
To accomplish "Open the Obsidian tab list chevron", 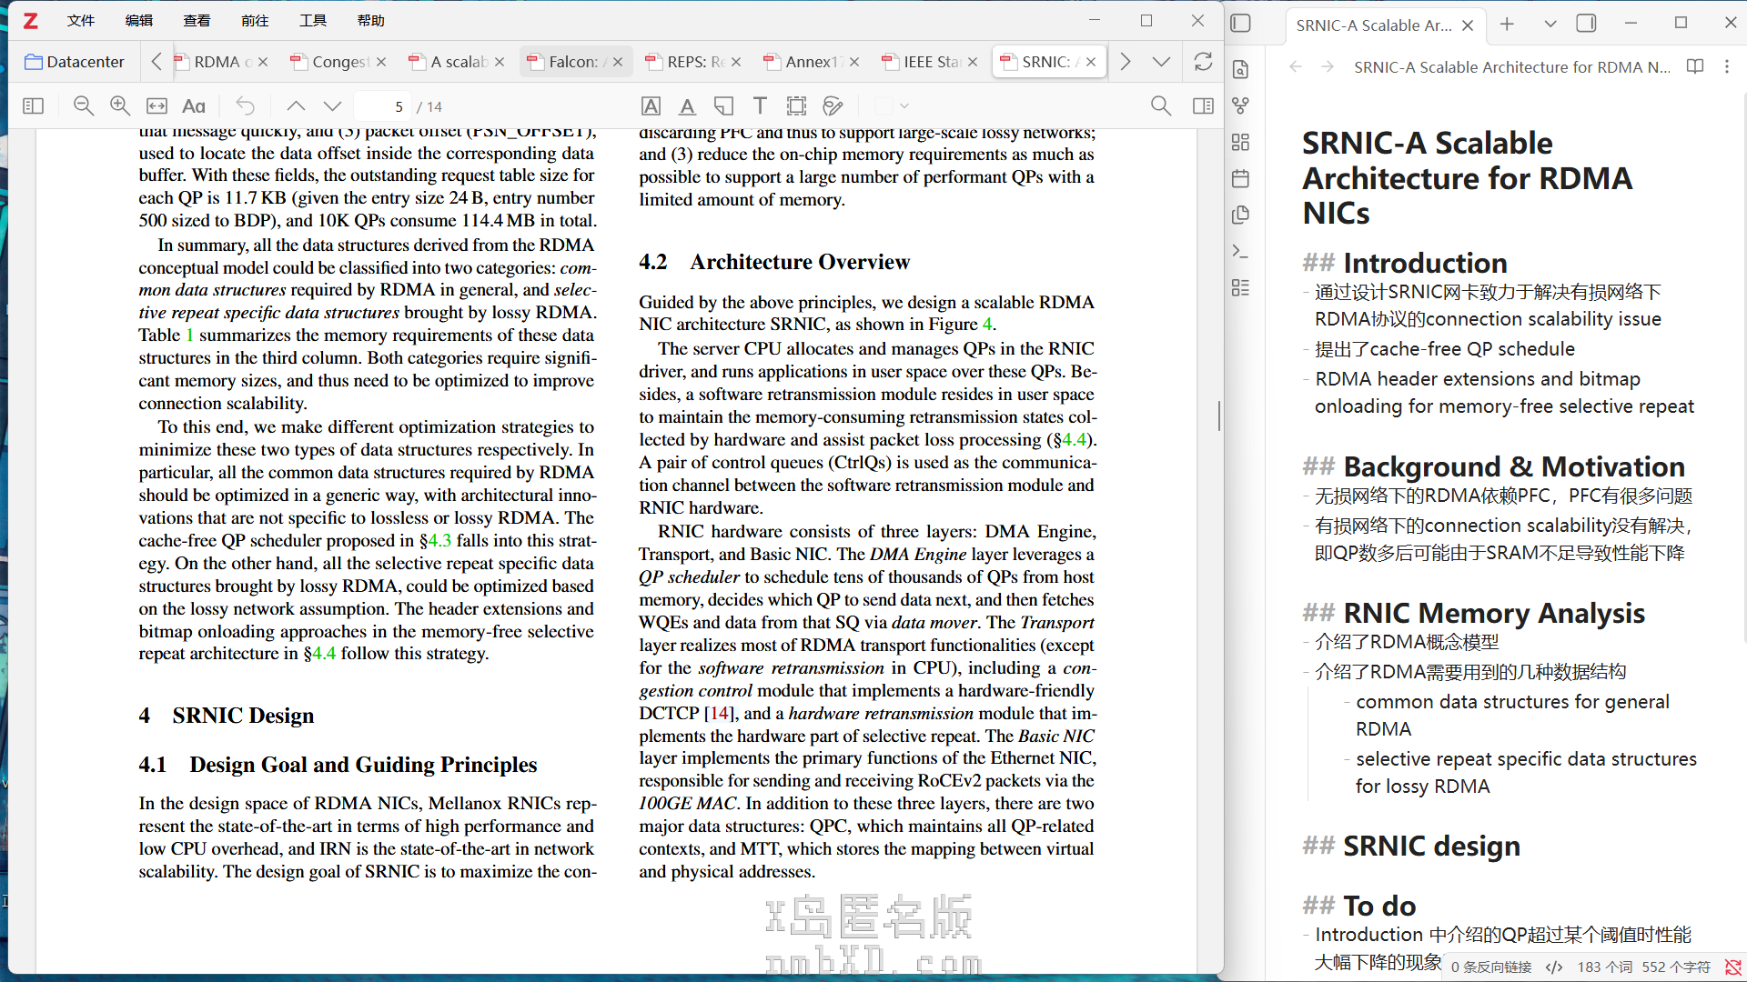I will [x=1550, y=25].
